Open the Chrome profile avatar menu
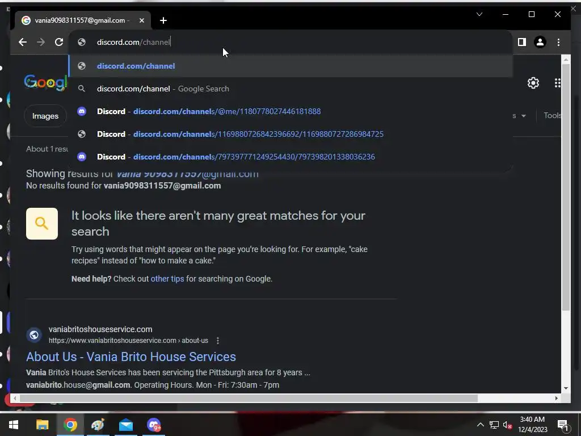The width and height of the screenshot is (581, 436). coord(540,42)
